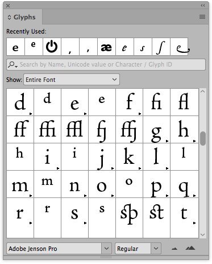Select the recently used superscript e glyph
This screenshot has height=264, width=212.
[x=34, y=47]
